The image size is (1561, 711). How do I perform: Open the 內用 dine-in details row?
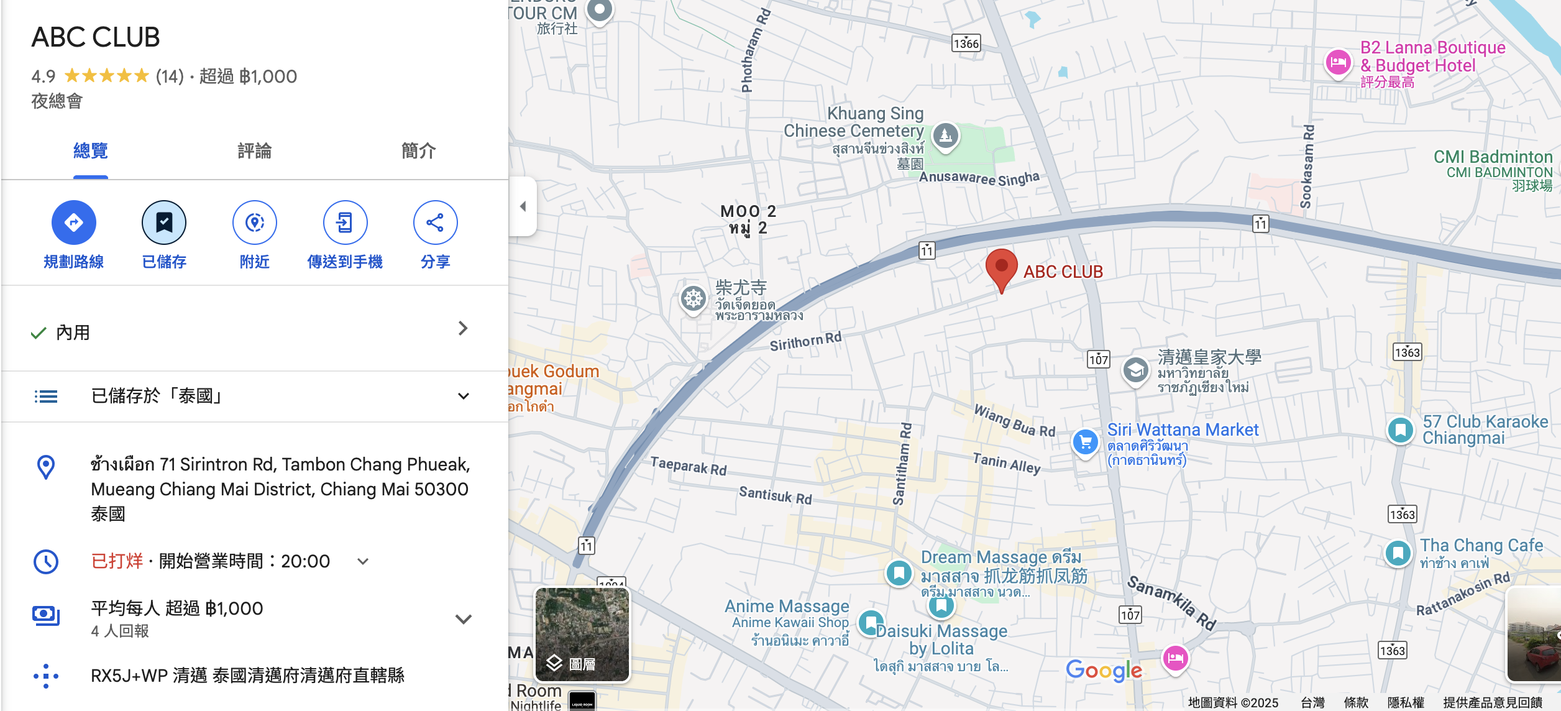point(255,329)
